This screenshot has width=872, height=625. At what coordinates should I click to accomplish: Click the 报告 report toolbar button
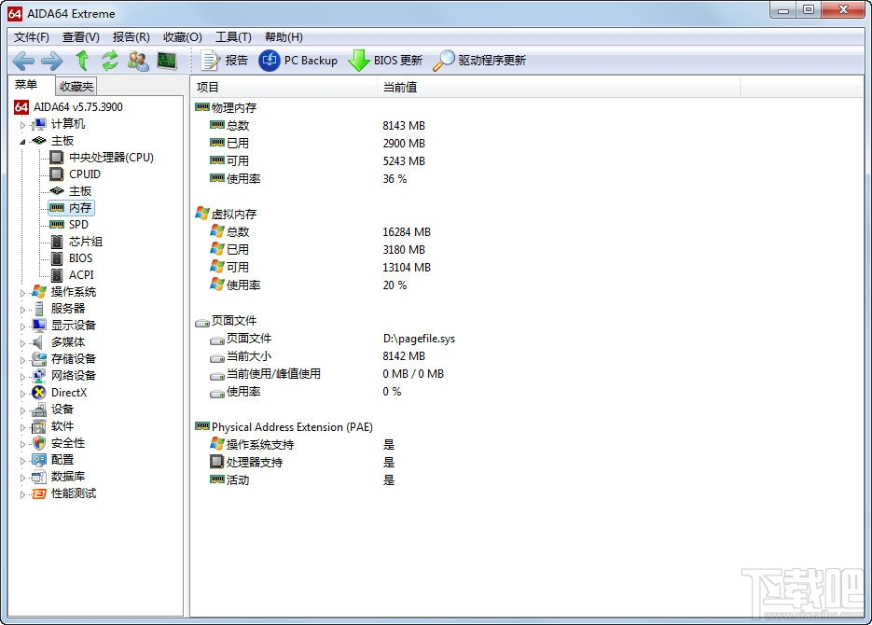pyautogui.click(x=224, y=60)
